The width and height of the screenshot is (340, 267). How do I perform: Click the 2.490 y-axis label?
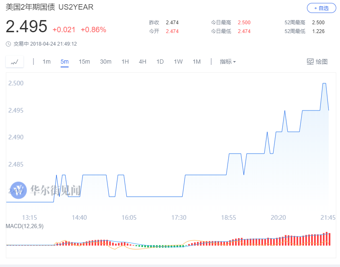(16, 137)
